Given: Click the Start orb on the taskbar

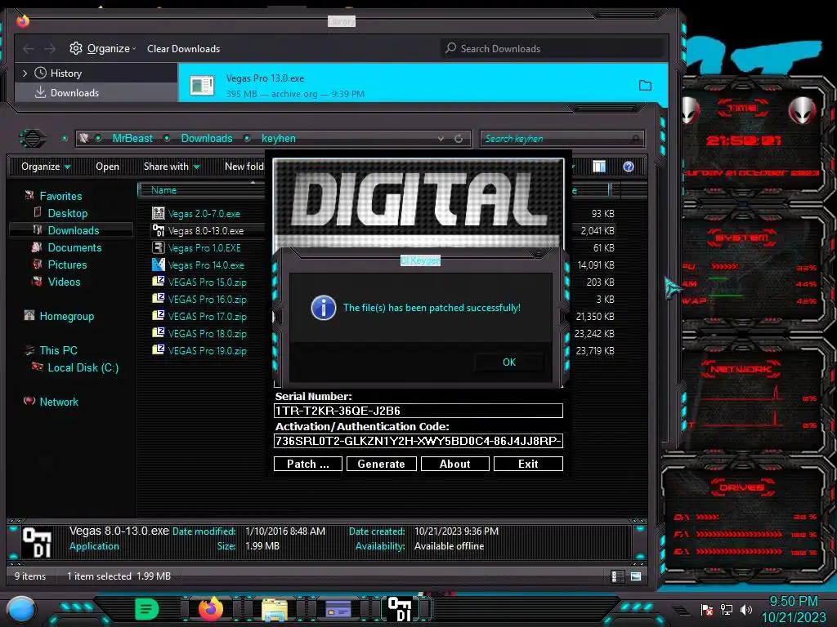Looking at the screenshot, I should pos(21,609).
